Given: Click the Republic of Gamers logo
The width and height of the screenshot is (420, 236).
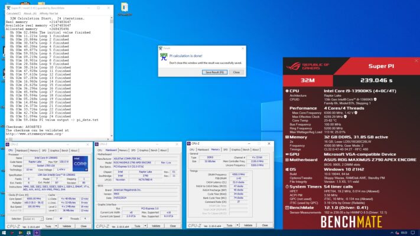Looking at the screenshot, I should (308, 66).
